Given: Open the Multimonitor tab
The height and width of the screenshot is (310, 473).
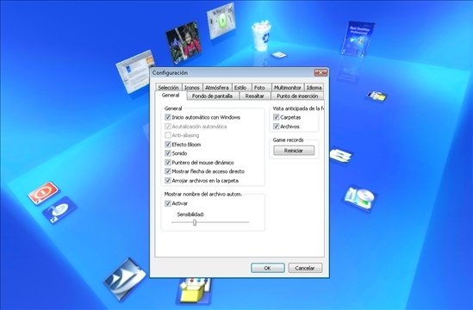Looking at the screenshot, I should (x=288, y=88).
